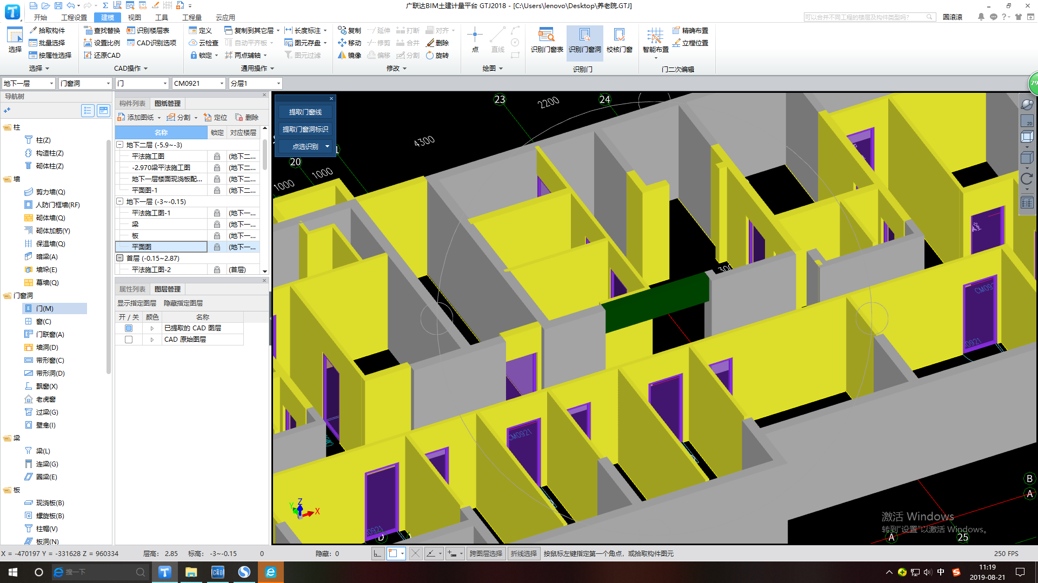The width and height of the screenshot is (1038, 583).
Task: Open 识别门窗表 tool
Action: coord(547,40)
